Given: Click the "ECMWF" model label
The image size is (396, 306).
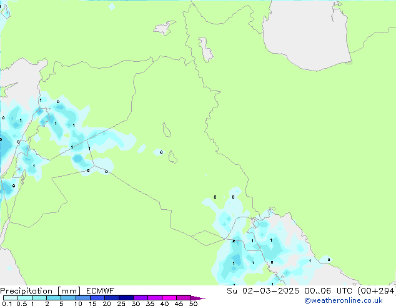Looking at the screenshot, I should (100, 291).
